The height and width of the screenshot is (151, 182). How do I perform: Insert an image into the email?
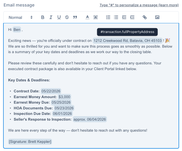pos(157,17)
